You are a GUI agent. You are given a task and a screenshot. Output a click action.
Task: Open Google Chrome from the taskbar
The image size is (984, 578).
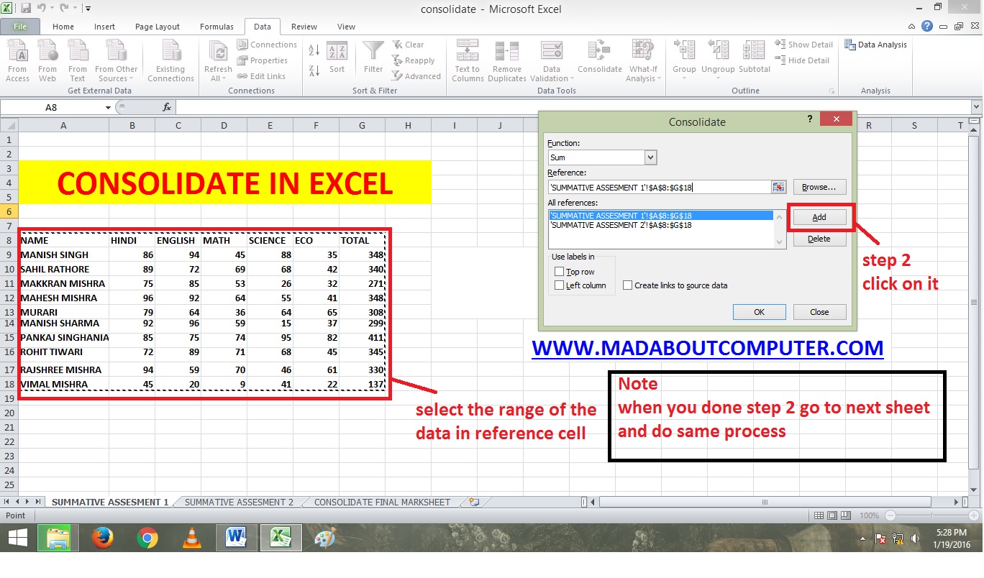click(x=147, y=538)
